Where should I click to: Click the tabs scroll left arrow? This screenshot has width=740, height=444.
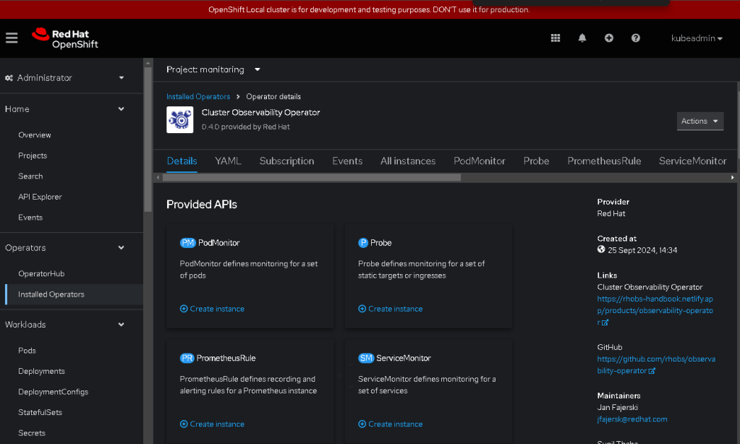tap(158, 177)
